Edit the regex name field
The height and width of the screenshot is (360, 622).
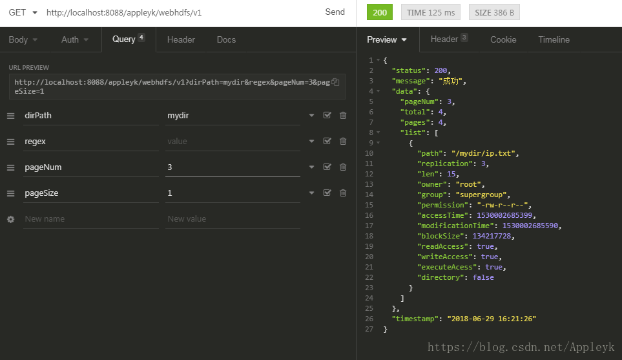pyautogui.click(x=91, y=142)
